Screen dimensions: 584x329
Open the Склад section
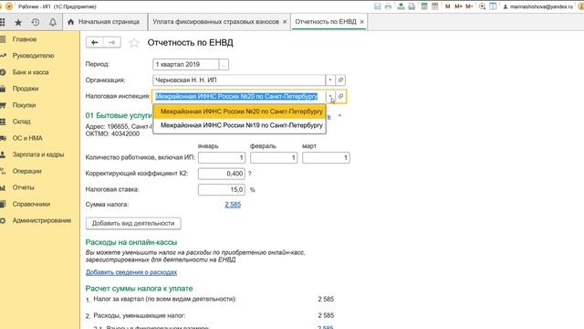click(x=21, y=122)
